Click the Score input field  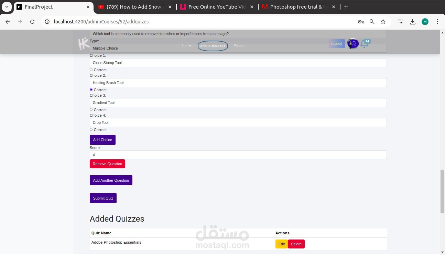[x=238, y=155]
